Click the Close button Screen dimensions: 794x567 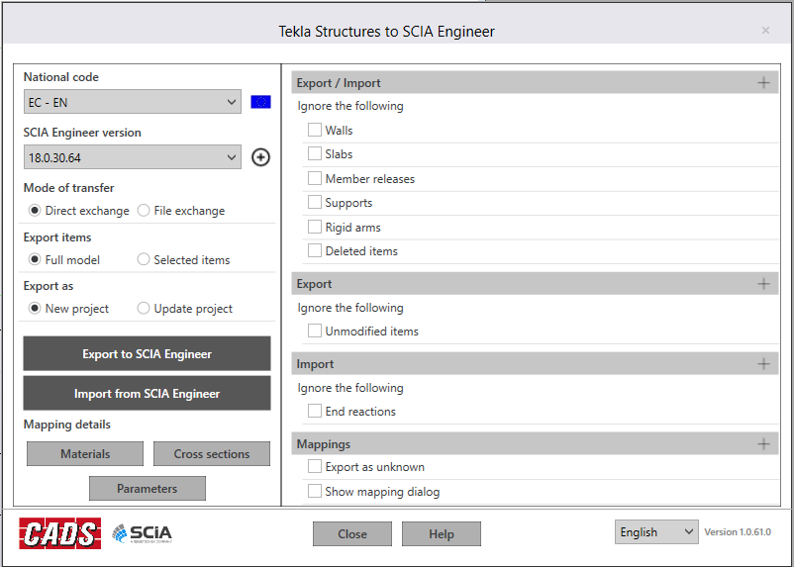click(351, 533)
